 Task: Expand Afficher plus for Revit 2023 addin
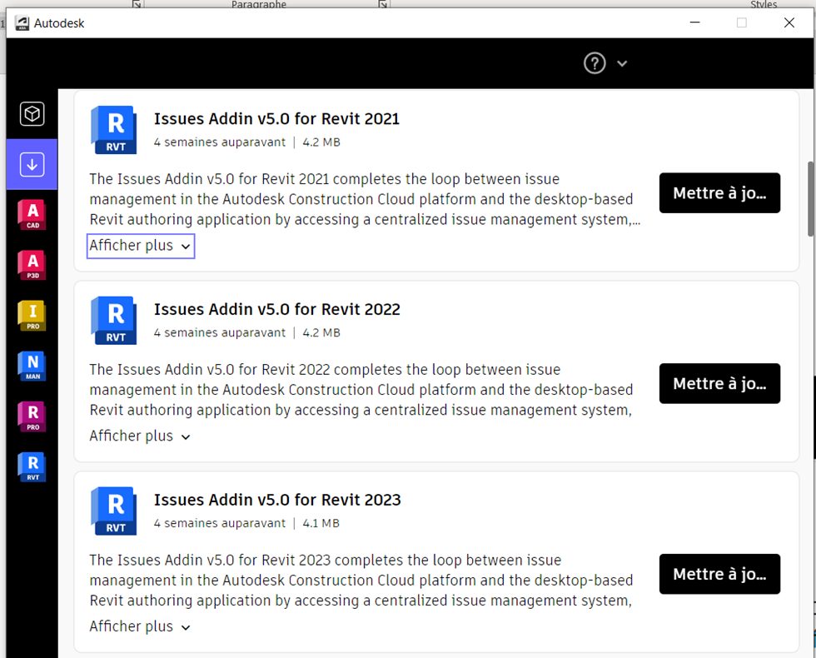[x=141, y=626]
